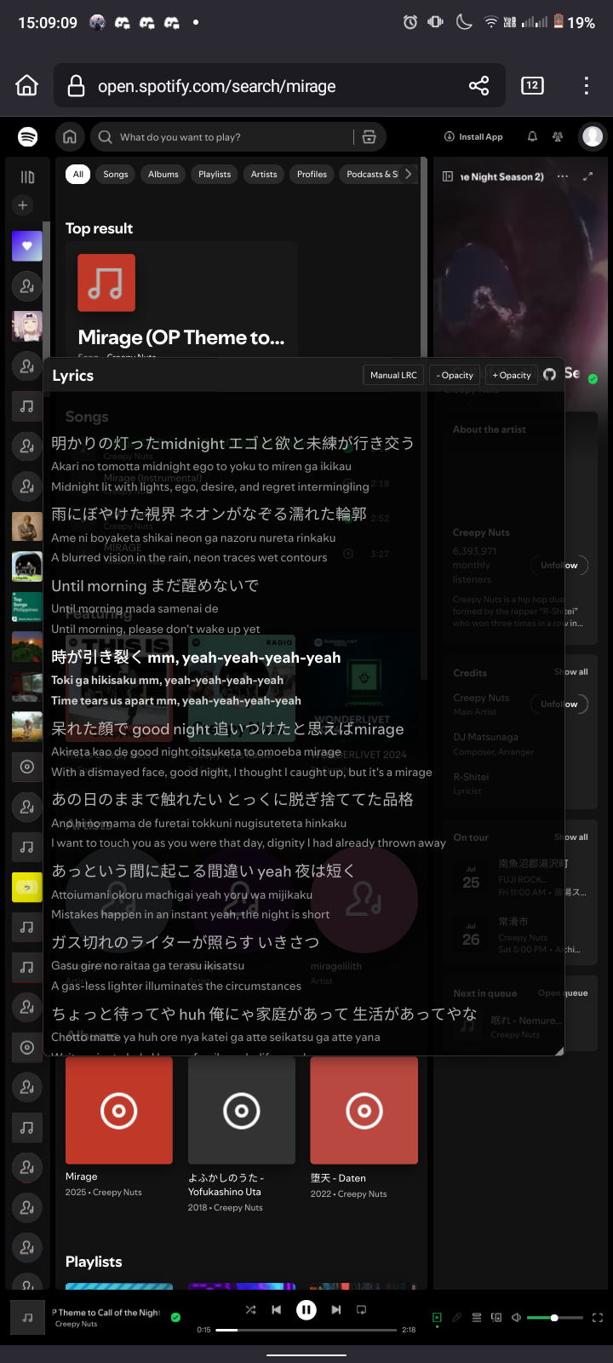Screen dimensions: 613x1363
Task: Skip to next track
Action: (x=336, y=1310)
